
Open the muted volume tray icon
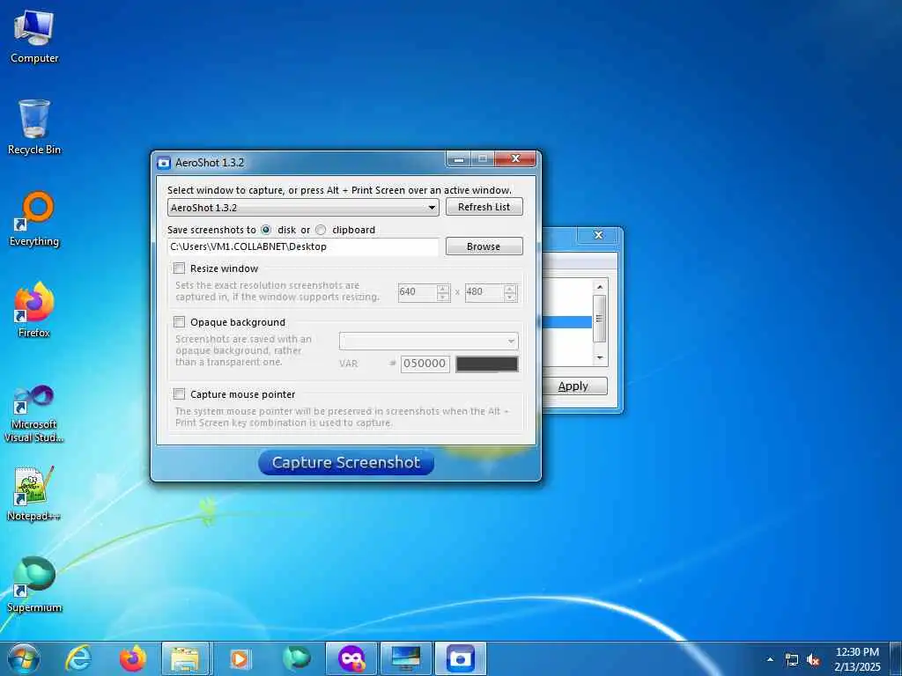point(813,659)
